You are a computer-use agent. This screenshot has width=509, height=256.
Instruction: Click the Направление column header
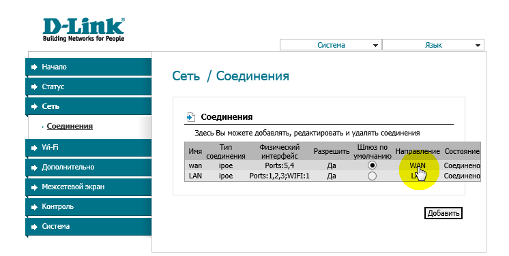pos(418,151)
